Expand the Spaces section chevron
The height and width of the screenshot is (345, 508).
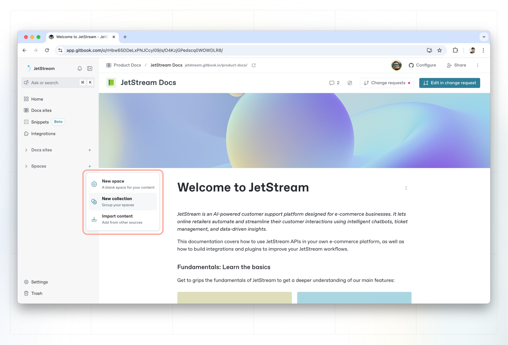[26, 166]
